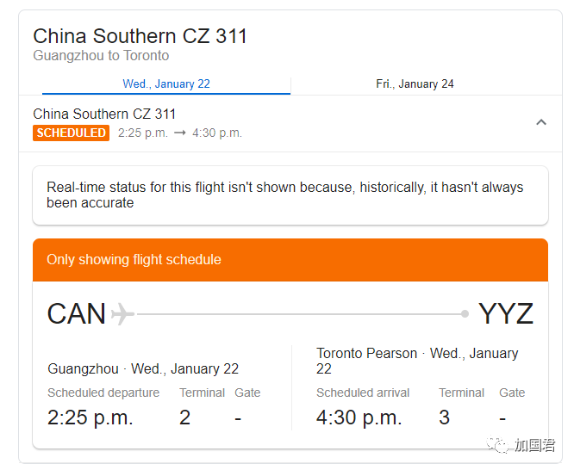
Task: Click the 4:30 p.m. scheduled arrival time
Action: pos(359,417)
